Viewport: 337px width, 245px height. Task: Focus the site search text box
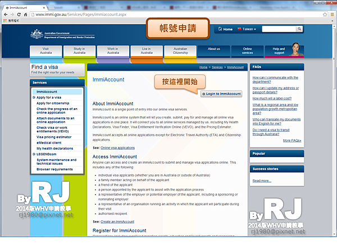pos(279,29)
